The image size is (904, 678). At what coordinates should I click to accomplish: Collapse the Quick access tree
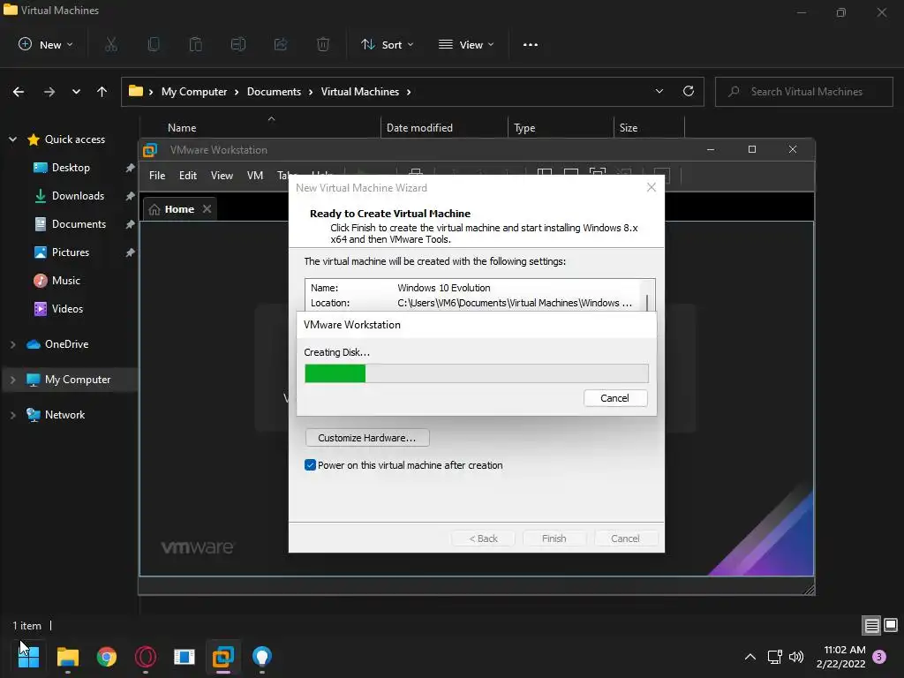12,139
